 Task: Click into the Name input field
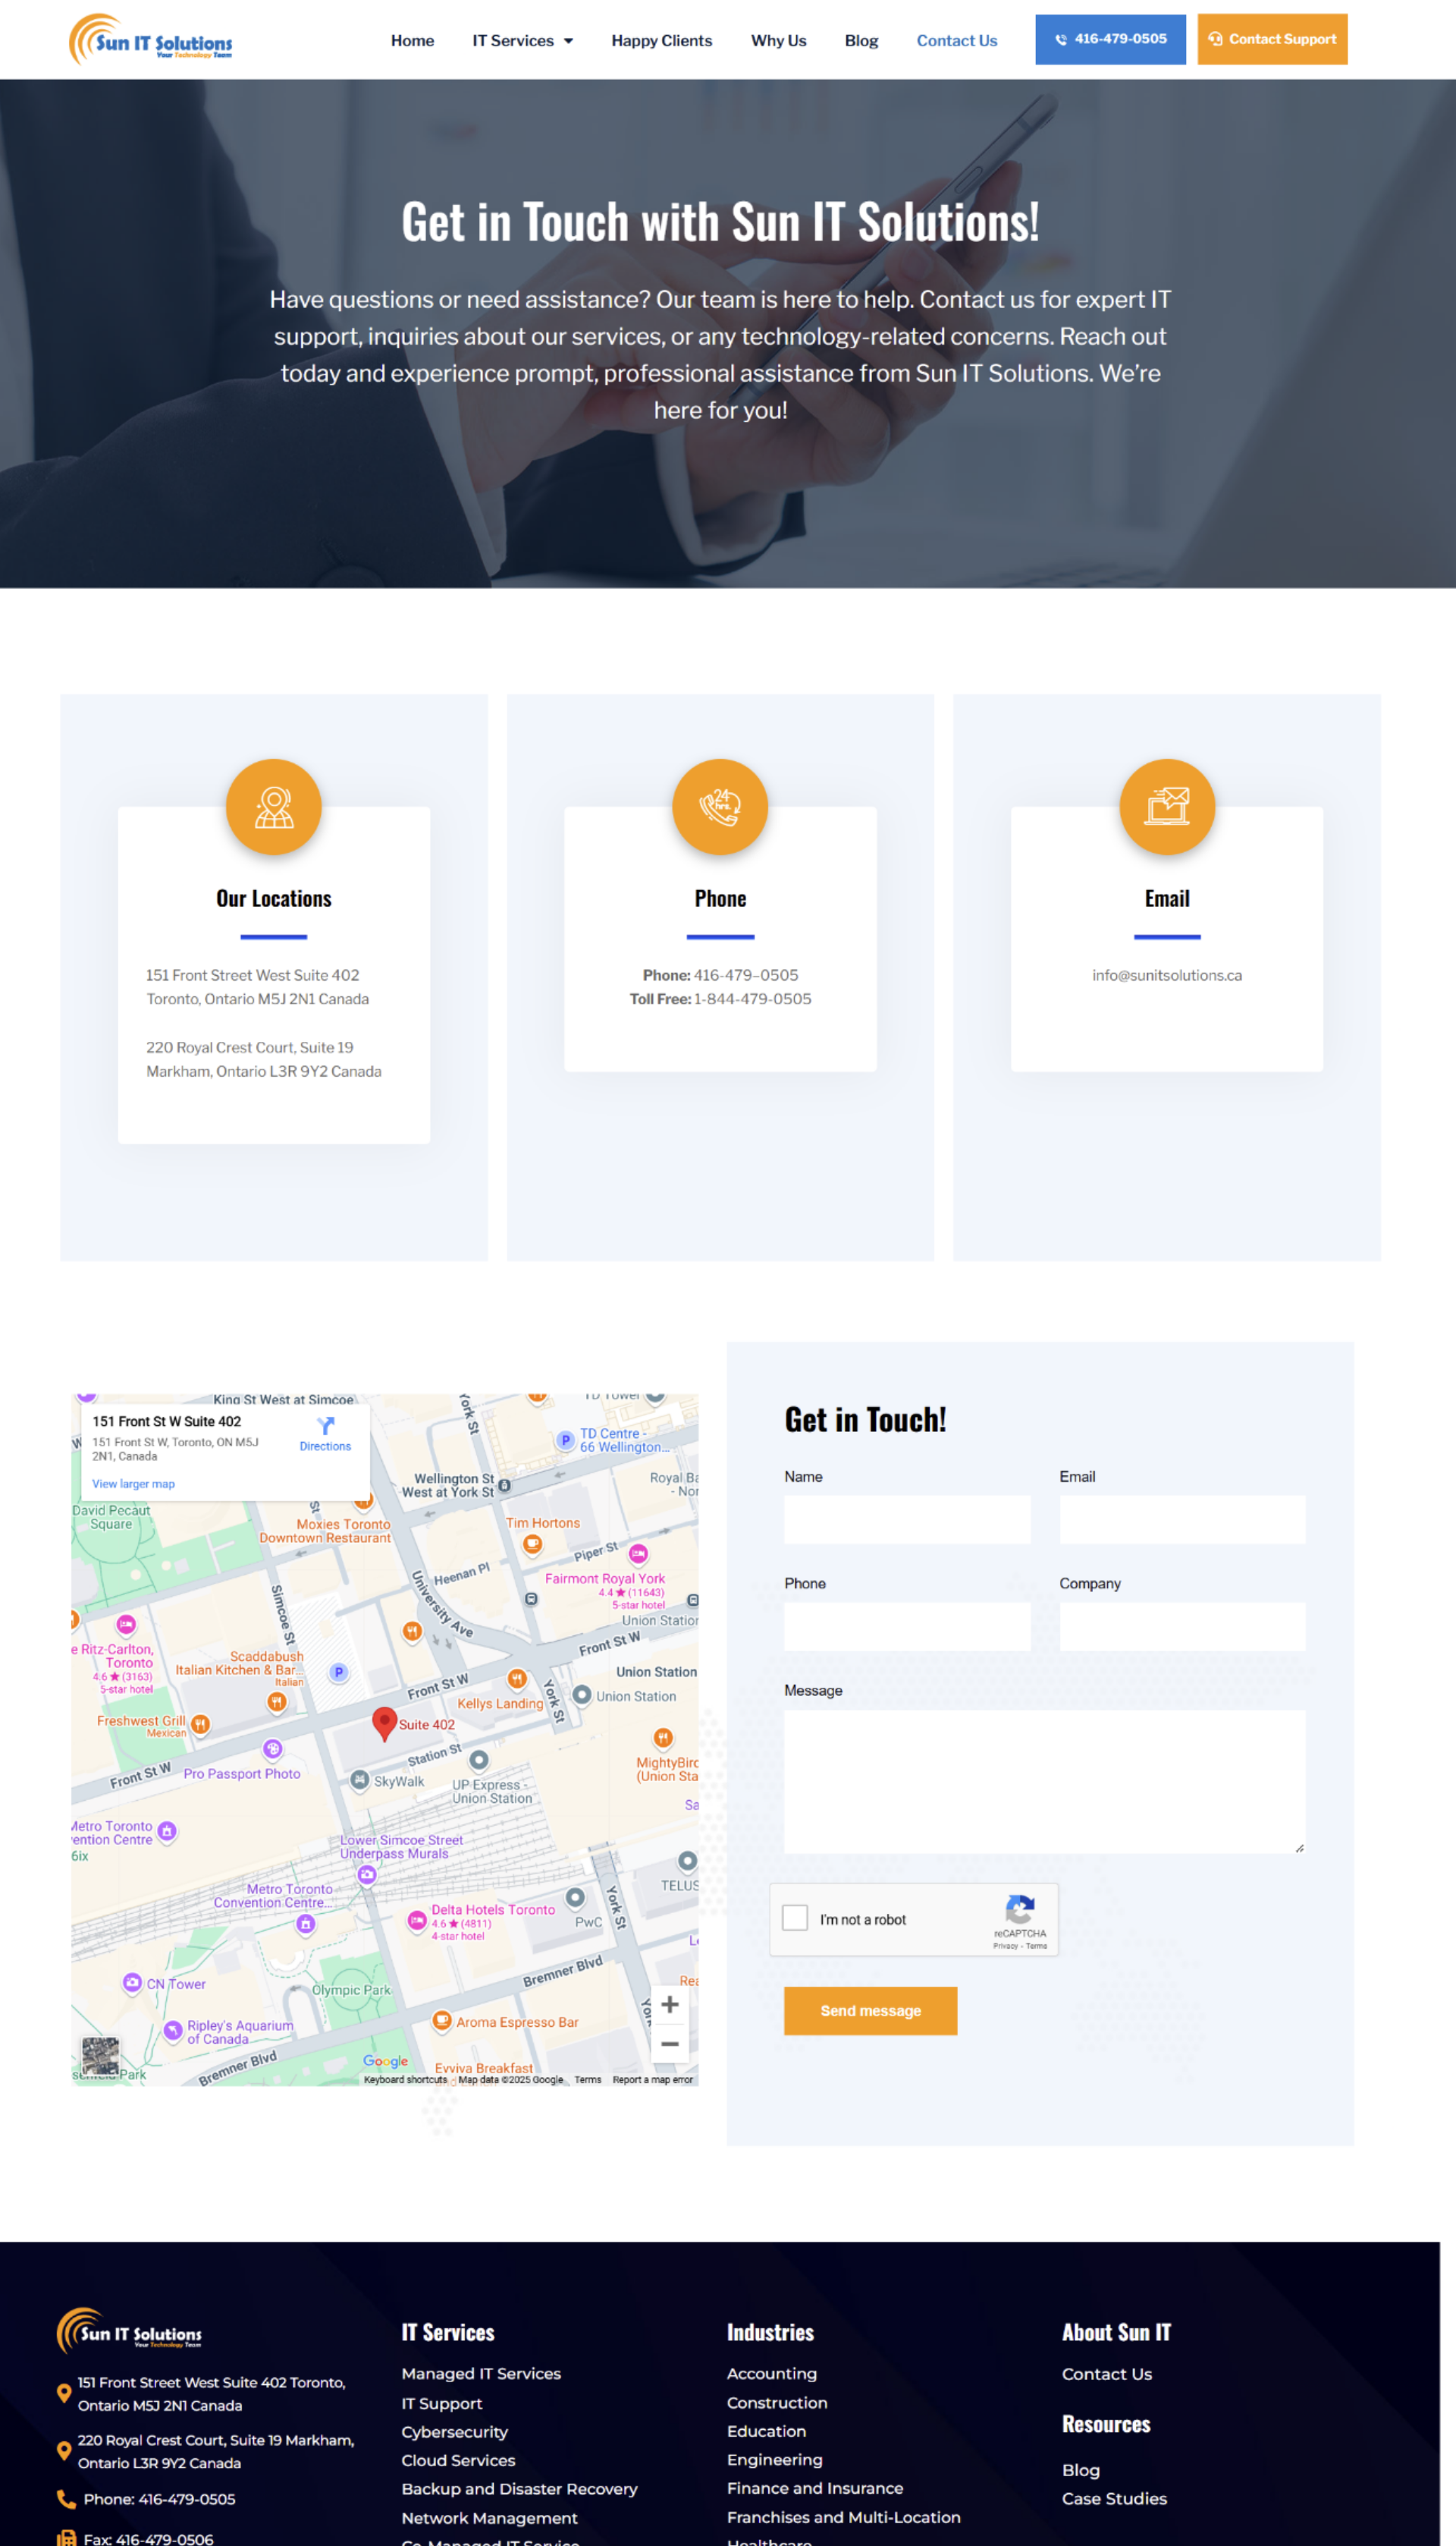click(906, 1518)
